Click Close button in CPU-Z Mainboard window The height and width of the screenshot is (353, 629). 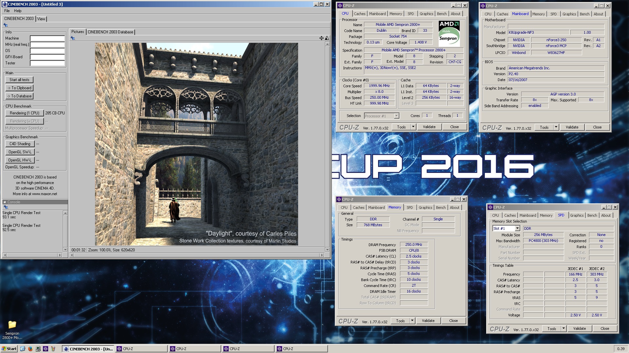coord(597,127)
